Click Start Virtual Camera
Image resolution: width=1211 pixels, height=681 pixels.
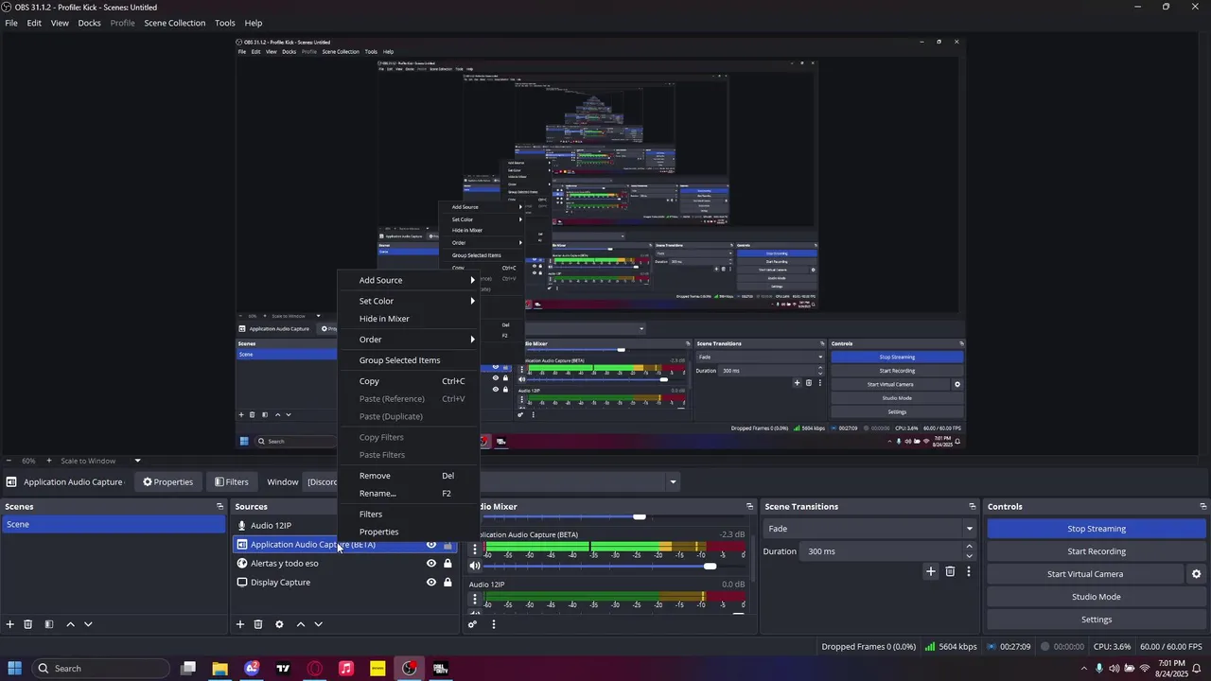(x=1085, y=574)
